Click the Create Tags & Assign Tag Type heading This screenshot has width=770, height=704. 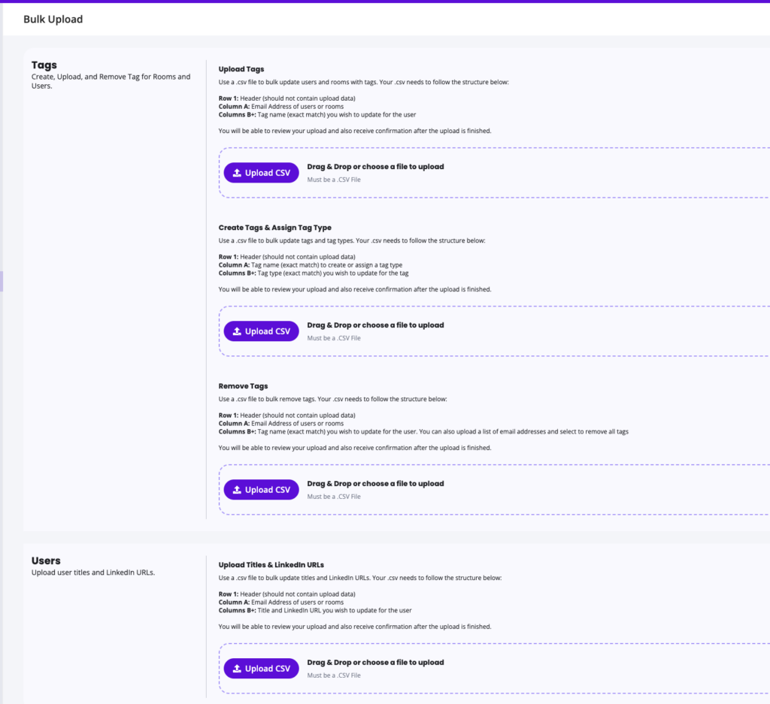coord(275,228)
